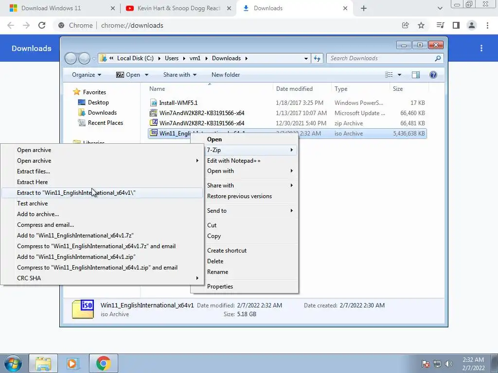Select Desktop in Favorites
The width and height of the screenshot is (498, 373).
[x=94, y=102]
